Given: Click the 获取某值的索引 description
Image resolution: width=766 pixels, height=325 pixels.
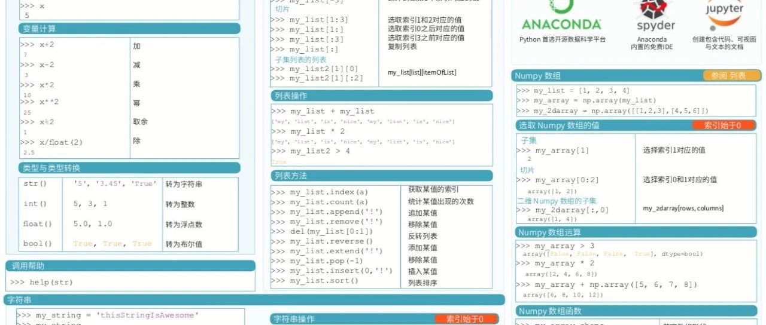Looking at the screenshot, I should pos(434,189).
